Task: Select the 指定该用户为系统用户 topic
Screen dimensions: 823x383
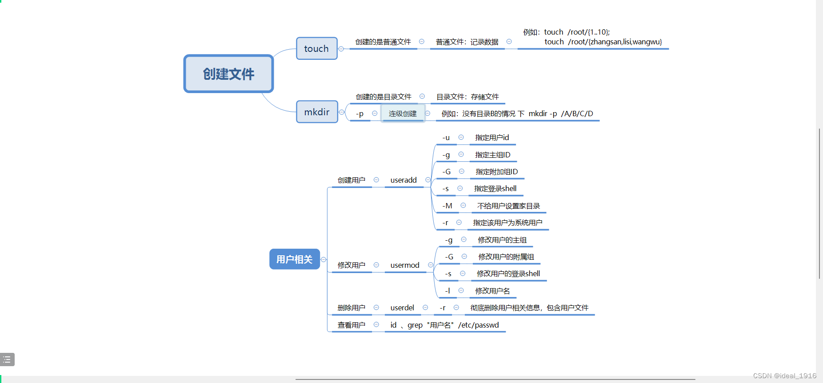Action: 508,223
